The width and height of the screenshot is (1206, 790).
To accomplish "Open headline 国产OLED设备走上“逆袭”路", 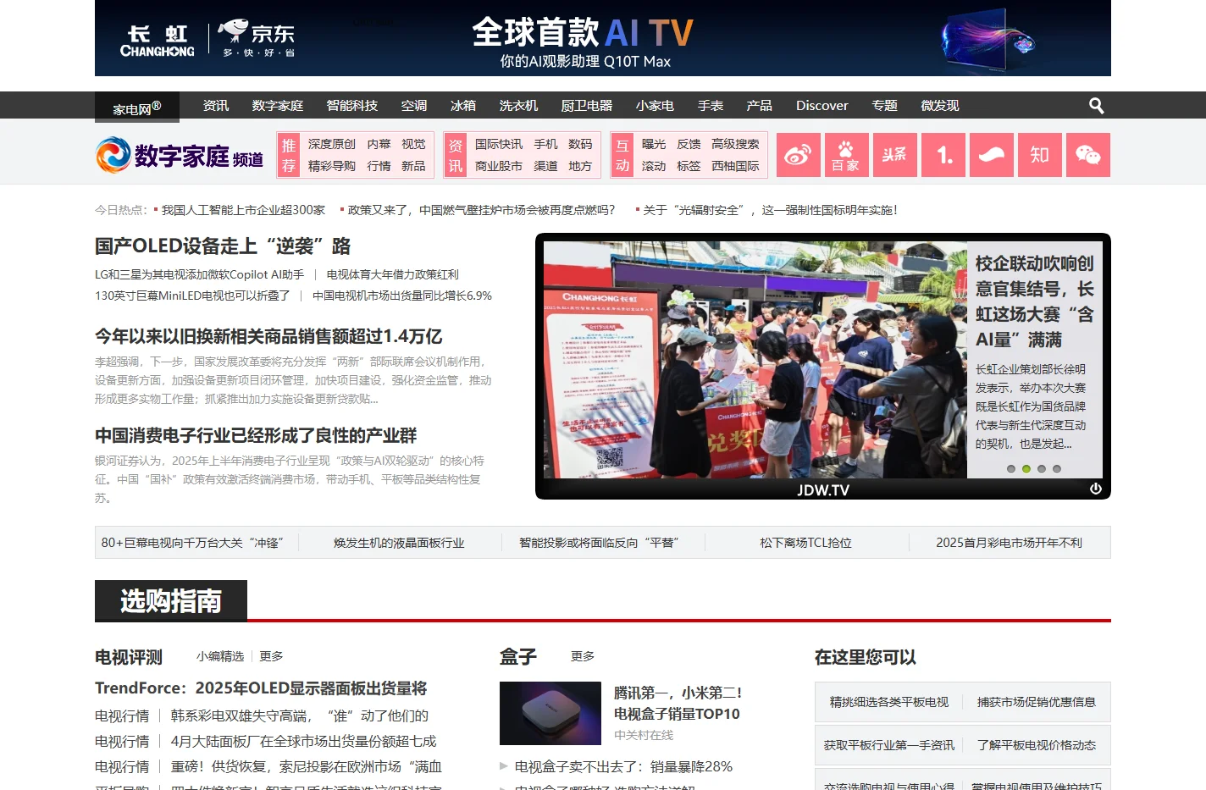I will [x=223, y=246].
